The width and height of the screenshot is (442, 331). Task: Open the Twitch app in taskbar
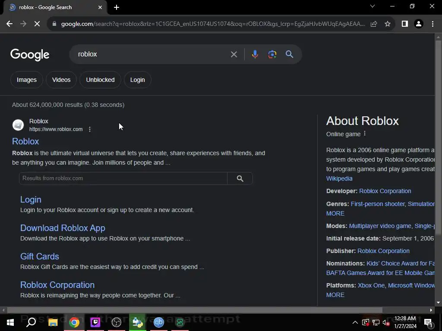point(95,322)
